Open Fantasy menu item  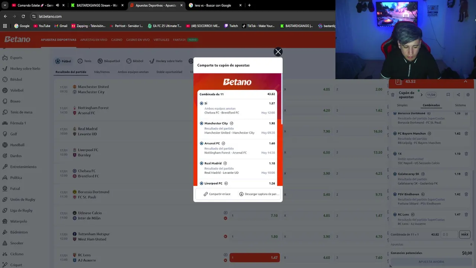pos(179,40)
